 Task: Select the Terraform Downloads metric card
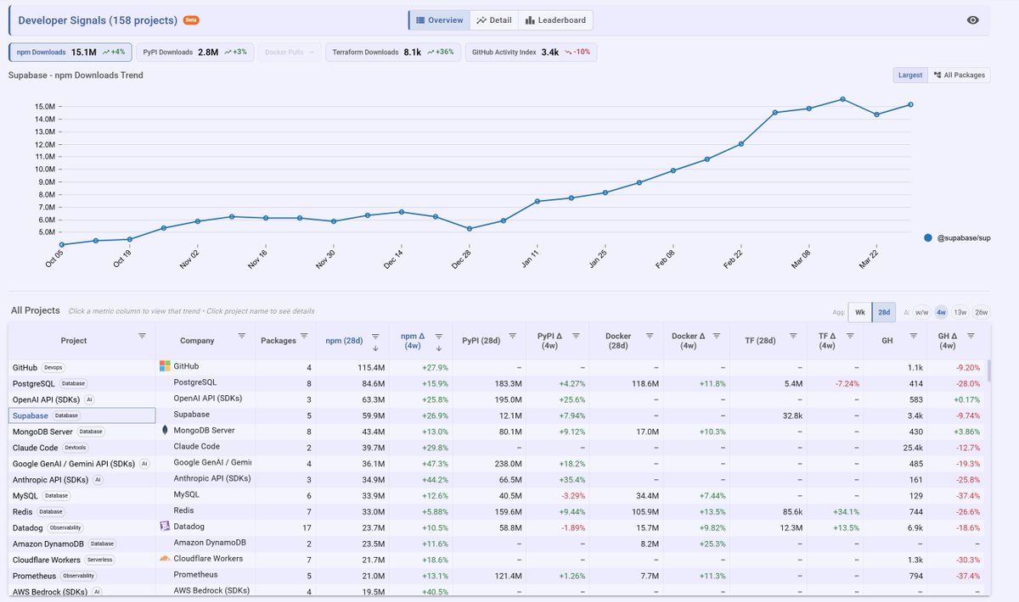(x=393, y=52)
